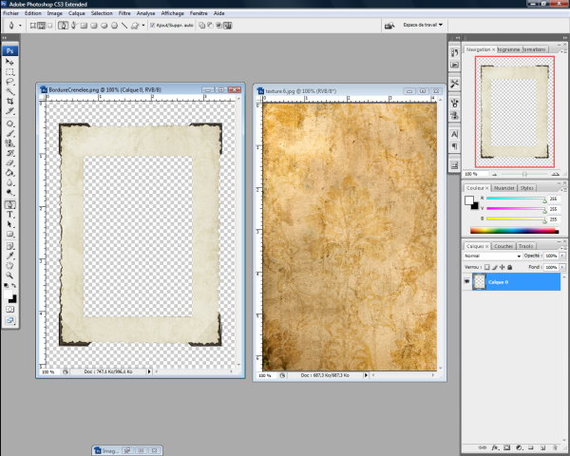The width and height of the screenshot is (570, 456).
Task: Select the Zoom magnifier tool
Action: [x=10, y=275]
